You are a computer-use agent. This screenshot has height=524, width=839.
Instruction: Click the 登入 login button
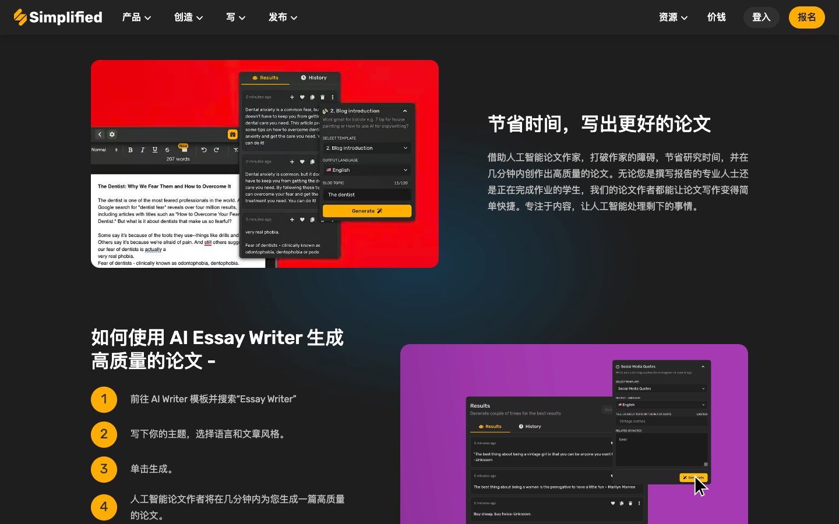[x=762, y=17]
